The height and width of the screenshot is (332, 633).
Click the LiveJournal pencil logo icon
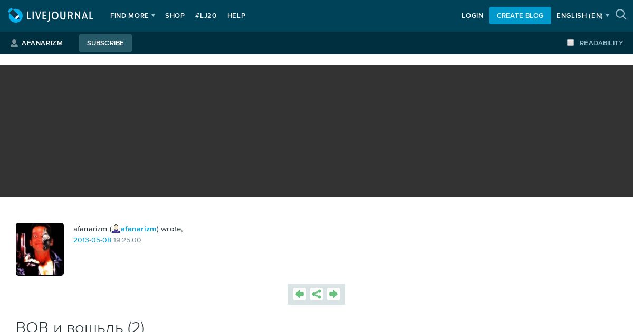pos(16,16)
